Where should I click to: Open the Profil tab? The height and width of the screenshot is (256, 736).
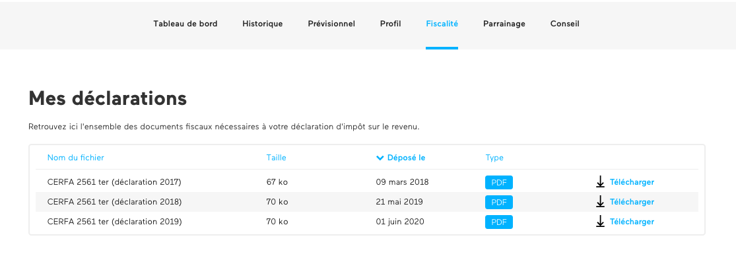coord(391,24)
